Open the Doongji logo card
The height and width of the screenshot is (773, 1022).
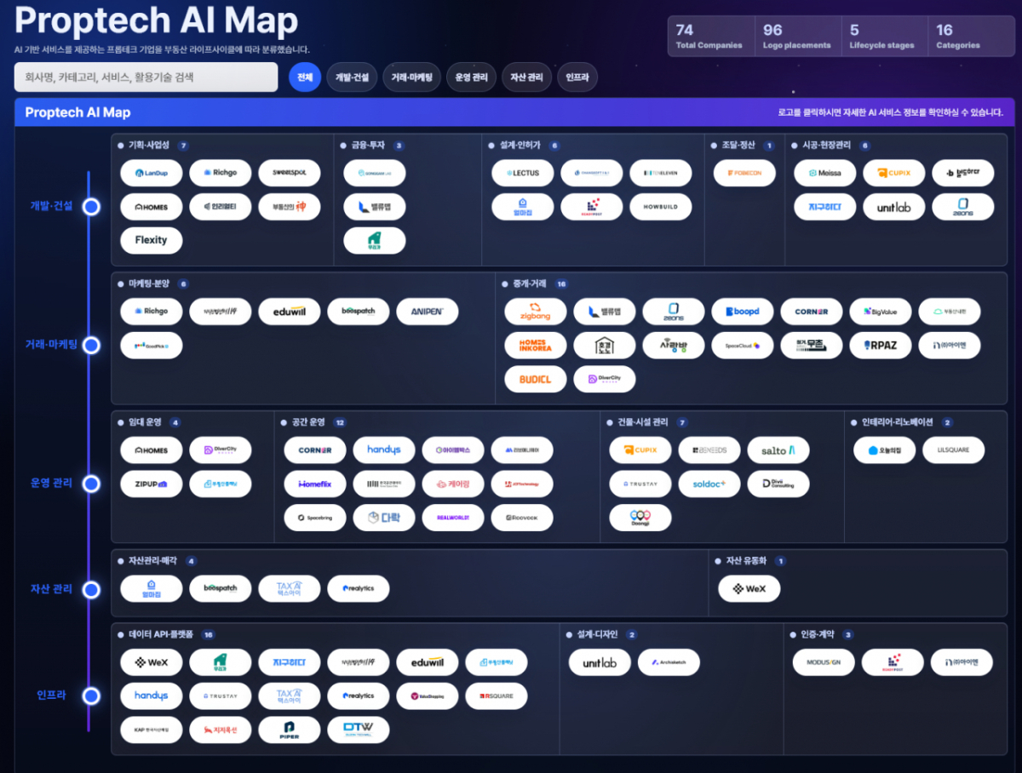(x=640, y=518)
